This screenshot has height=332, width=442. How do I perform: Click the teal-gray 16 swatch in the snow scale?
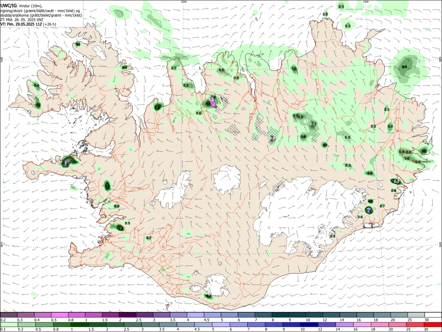(365, 315)
